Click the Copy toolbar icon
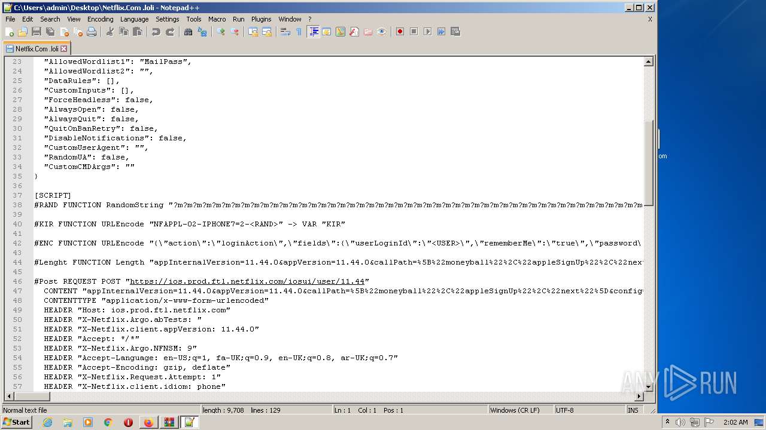This screenshot has height=430, width=766. click(123, 32)
